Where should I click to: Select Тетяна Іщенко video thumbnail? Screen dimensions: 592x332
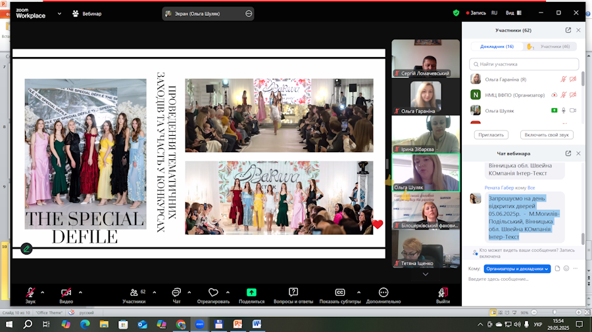[x=426, y=249]
